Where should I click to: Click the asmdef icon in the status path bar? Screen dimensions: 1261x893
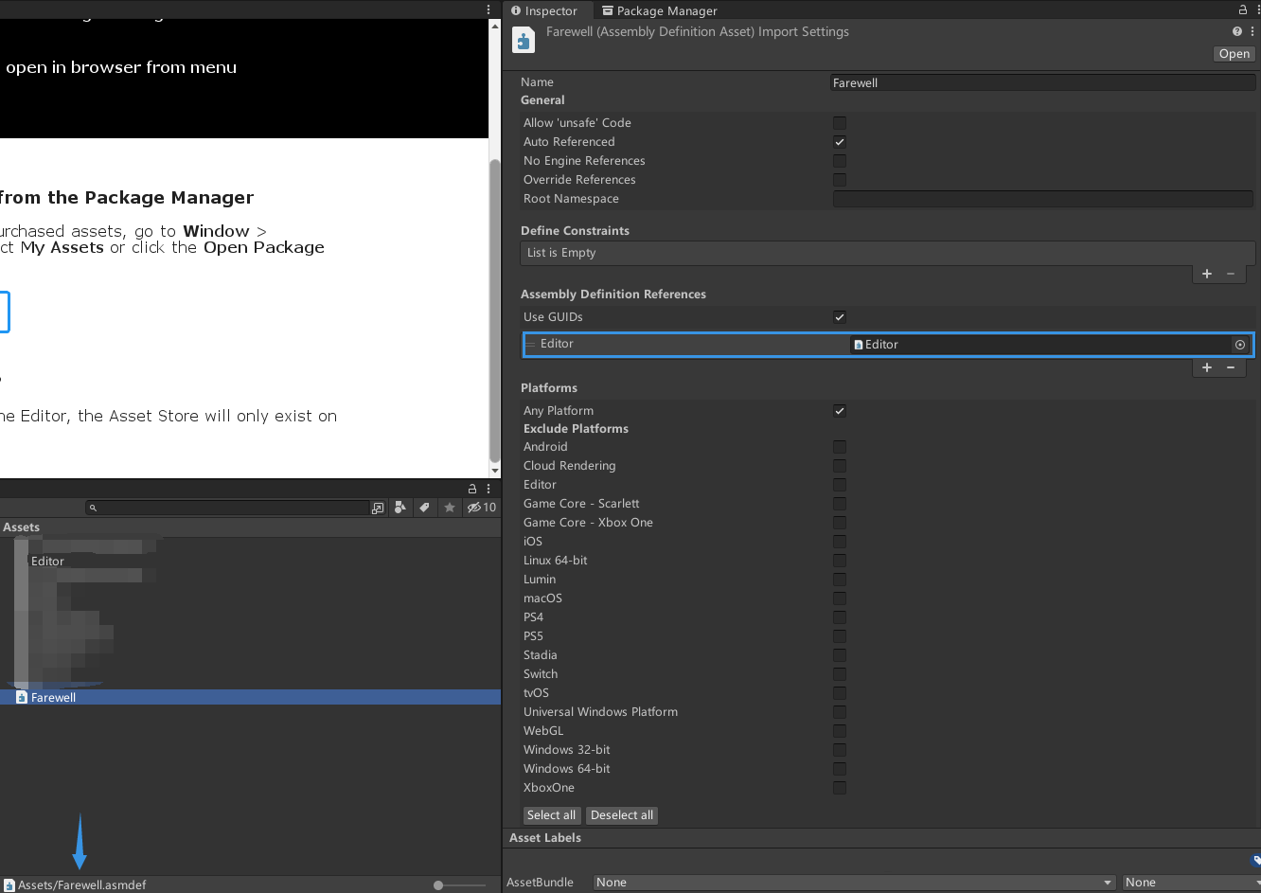pos(9,885)
